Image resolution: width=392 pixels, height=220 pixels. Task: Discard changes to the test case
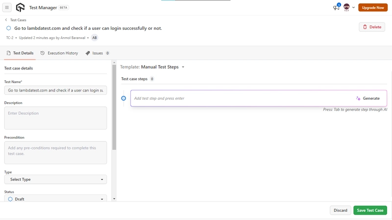[x=341, y=210]
